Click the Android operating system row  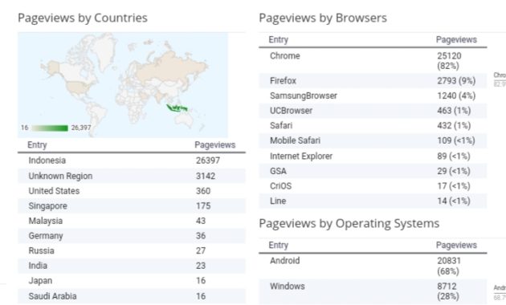373,266
